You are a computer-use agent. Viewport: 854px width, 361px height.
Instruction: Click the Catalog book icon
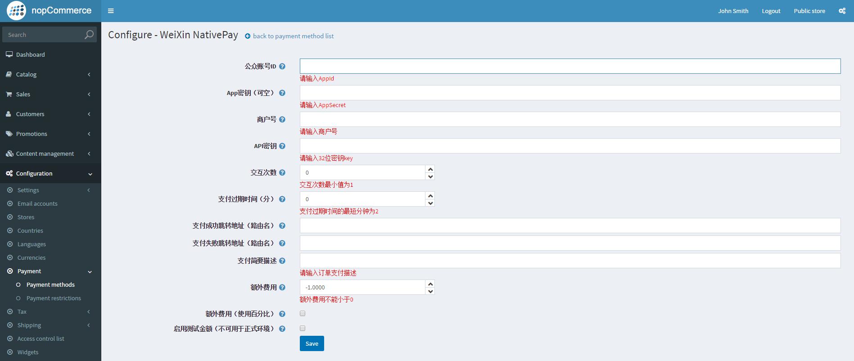click(9, 74)
